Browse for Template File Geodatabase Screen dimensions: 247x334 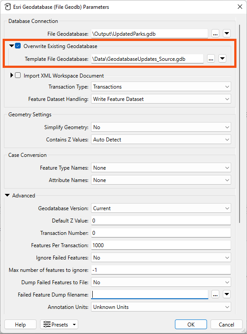211,59
